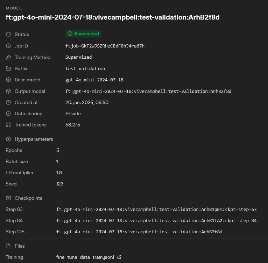Click the Trained tokens grid icon
268x263 pixels.
tap(8, 125)
